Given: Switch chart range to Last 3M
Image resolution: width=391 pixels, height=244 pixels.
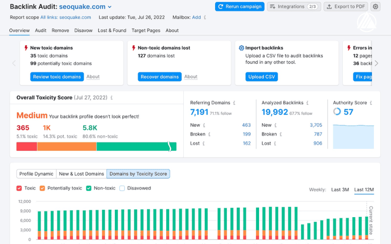Looking at the screenshot, I should click(340, 190).
